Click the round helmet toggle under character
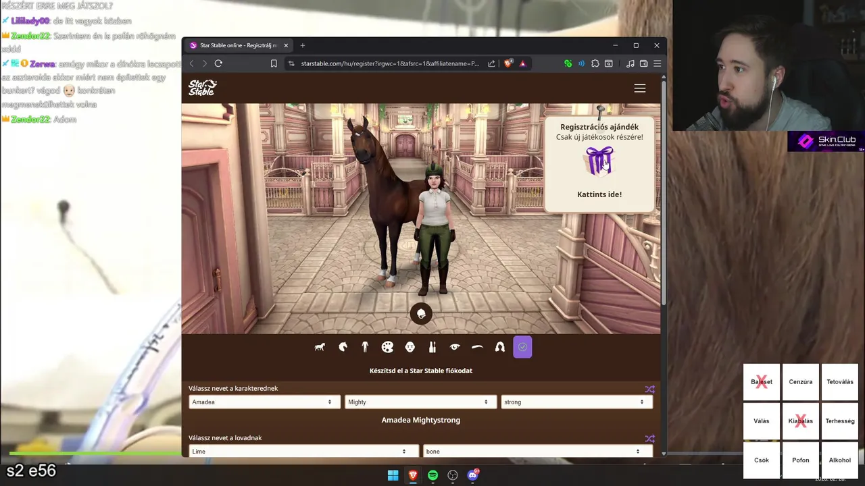The height and width of the screenshot is (486, 865). point(421,314)
